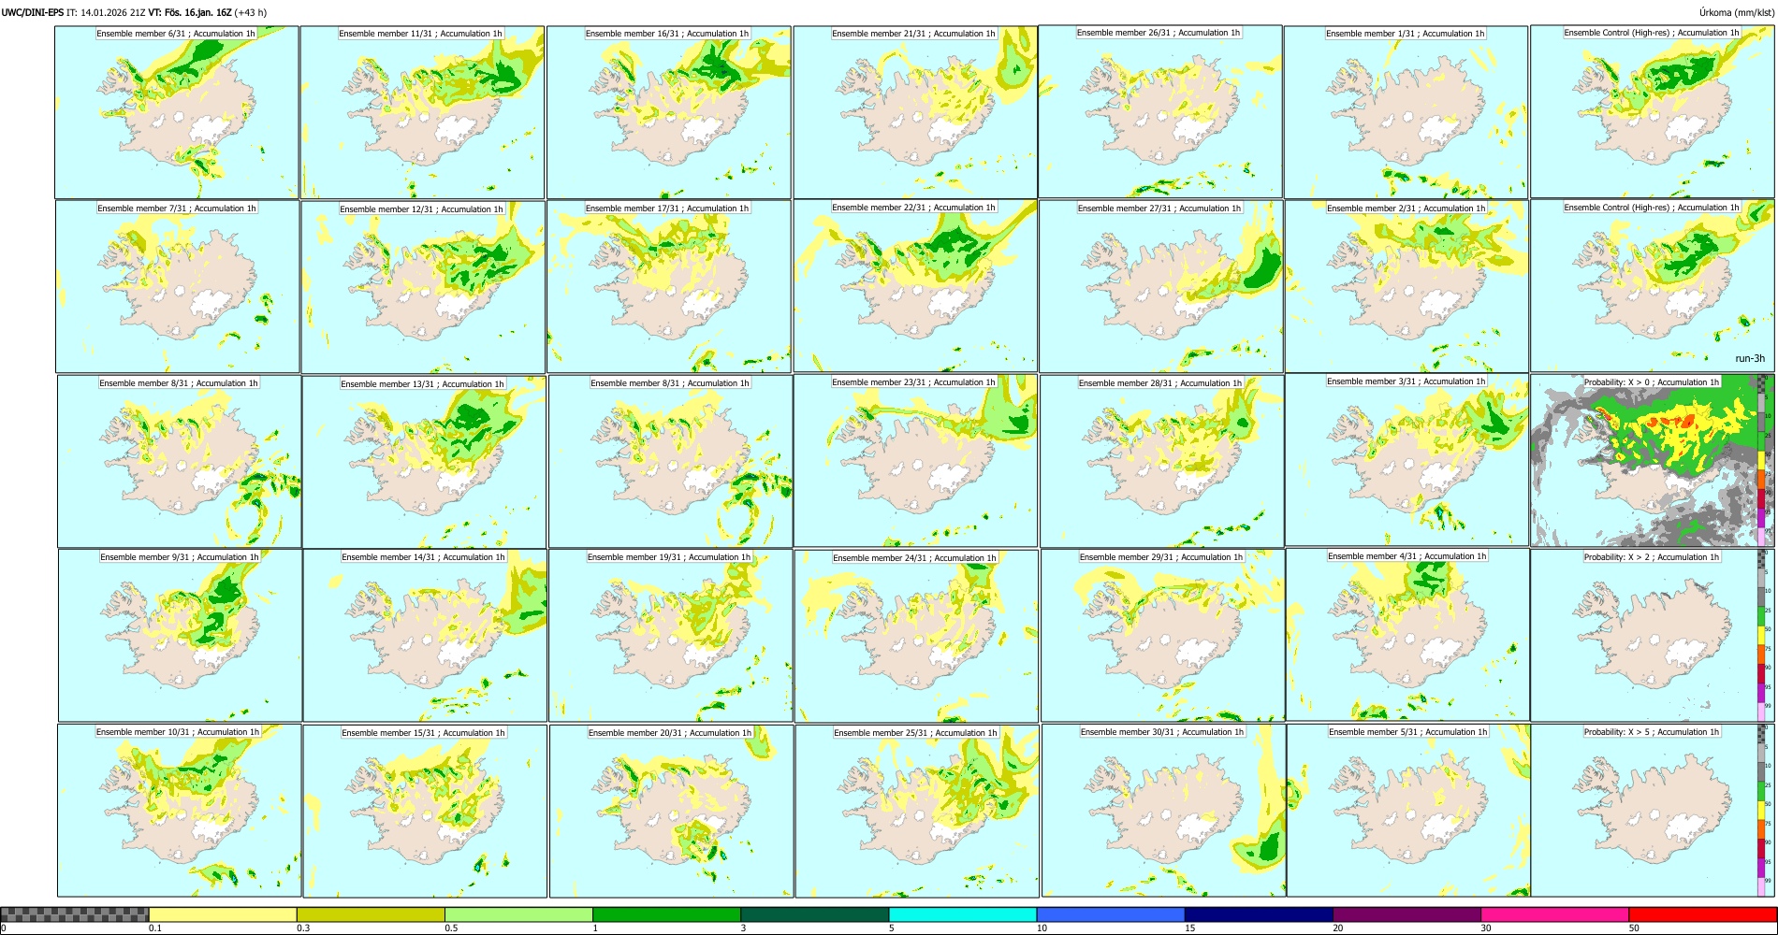Select the Úrkoma (mm/klst) unit label
Image resolution: width=1778 pixels, height=935 pixels.
[x=1736, y=13]
